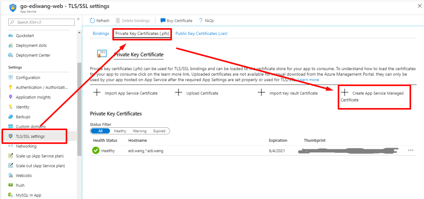
Task: Select the Healthy status filter
Action: [x=120, y=131]
